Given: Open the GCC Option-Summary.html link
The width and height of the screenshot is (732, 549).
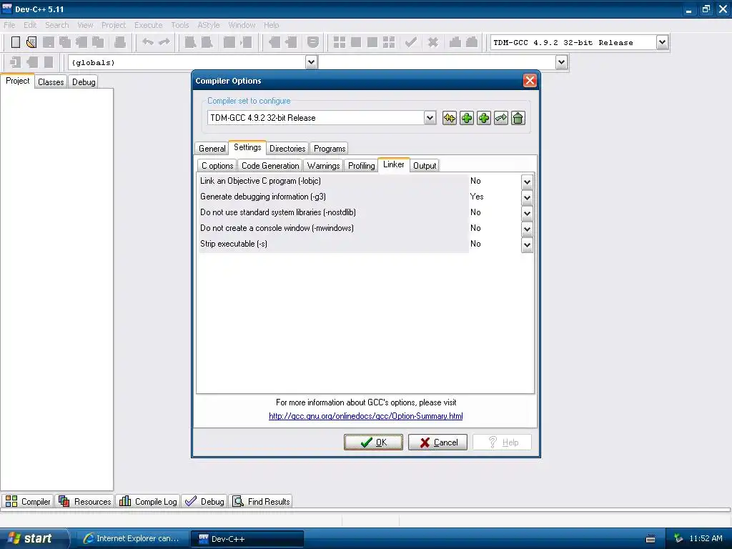Looking at the screenshot, I should tap(365, 416).
